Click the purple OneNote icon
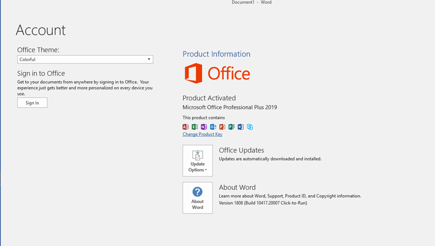Viewport: 435px width, 246px height. [204, 127]
